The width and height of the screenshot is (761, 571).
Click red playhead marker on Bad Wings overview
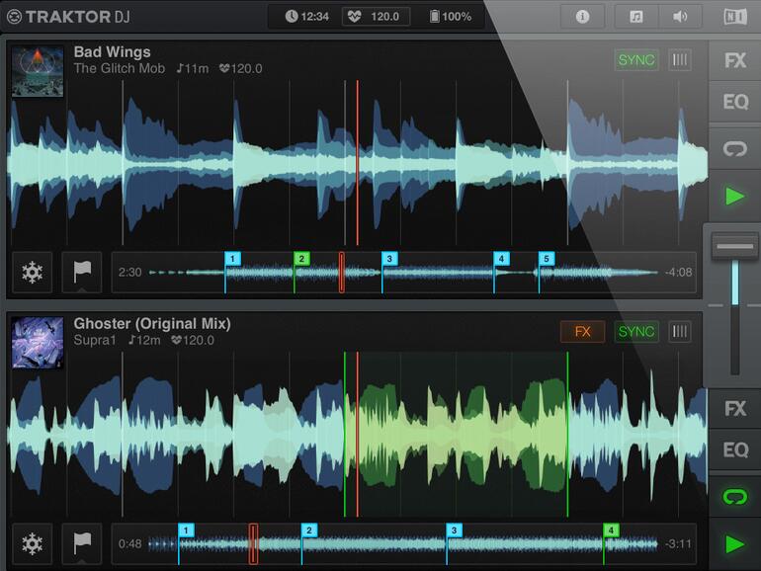[x=342, y=272]
